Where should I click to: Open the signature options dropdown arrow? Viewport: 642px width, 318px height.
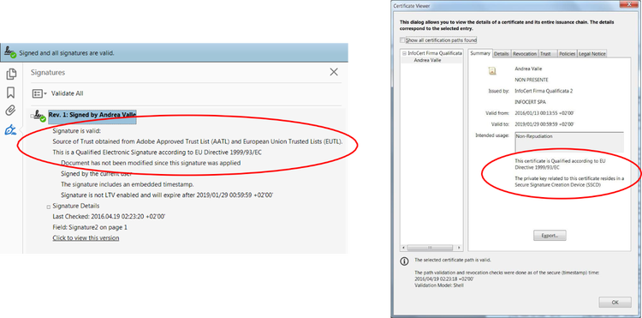[45, 93]
